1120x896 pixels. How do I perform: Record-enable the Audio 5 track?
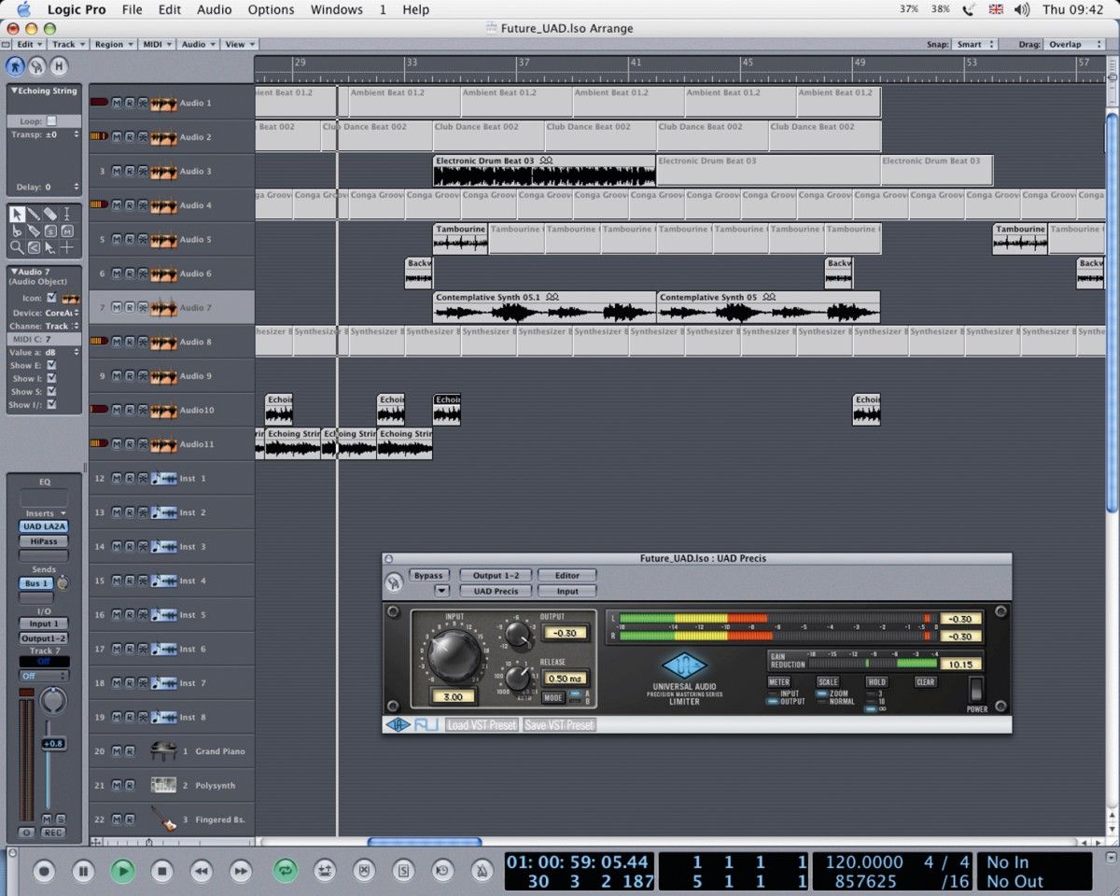pyautogui.click(x=130, y=240)
